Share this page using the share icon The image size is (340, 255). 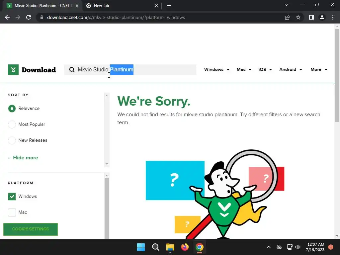pos(288,17)
